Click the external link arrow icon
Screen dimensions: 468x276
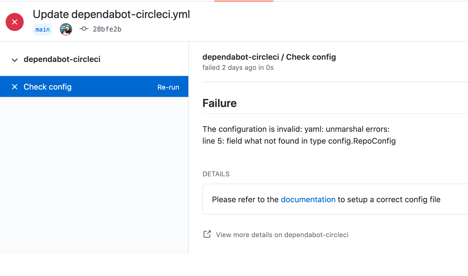[x=207, y=234]
